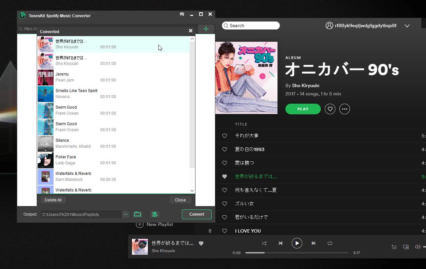426x269 pixels.
Task: Like the track 何も言えなくて...夏
Action: pyautogui.click(x=225, y=190)
